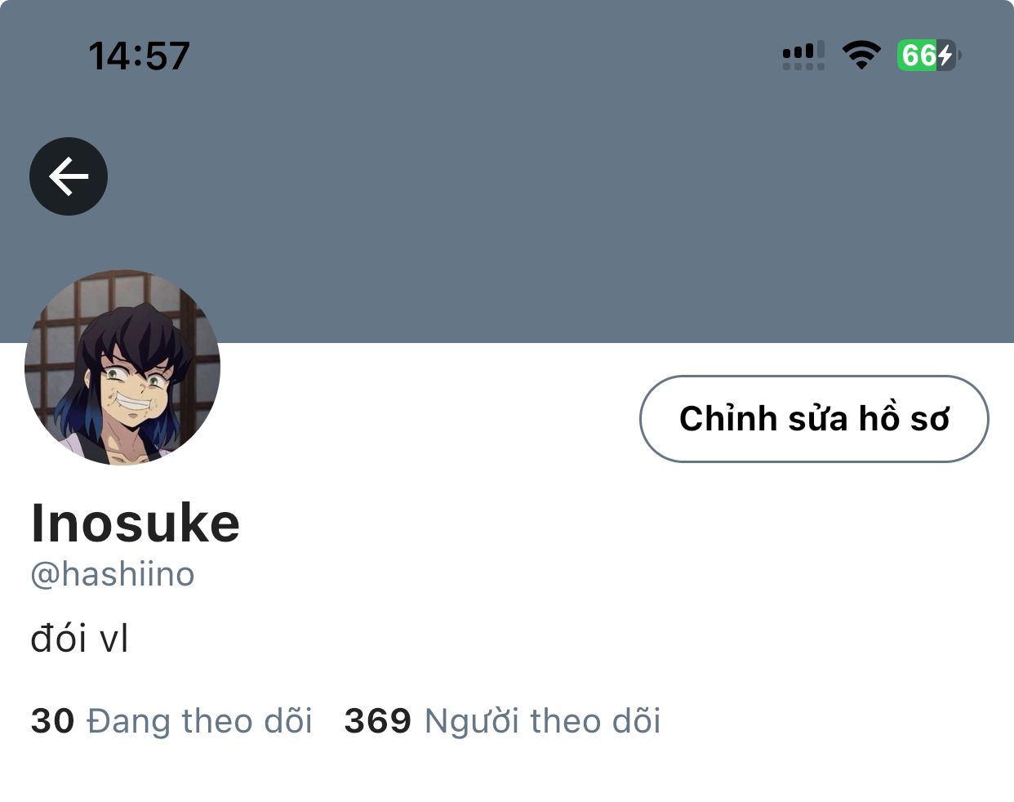Open the Inosuke profile avatar picture
Screen dimensions: 1014x802
122,368
